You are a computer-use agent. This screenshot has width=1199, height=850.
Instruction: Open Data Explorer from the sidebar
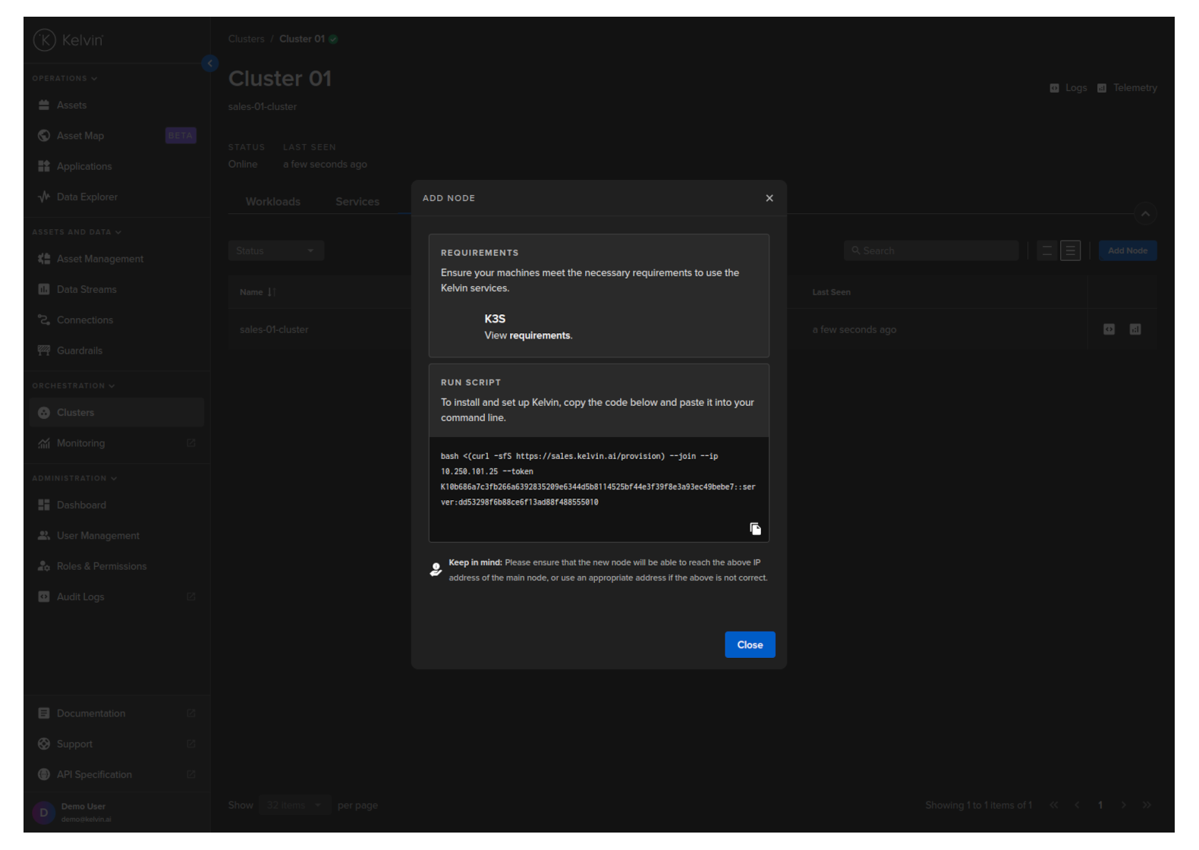tap(87, 197)
